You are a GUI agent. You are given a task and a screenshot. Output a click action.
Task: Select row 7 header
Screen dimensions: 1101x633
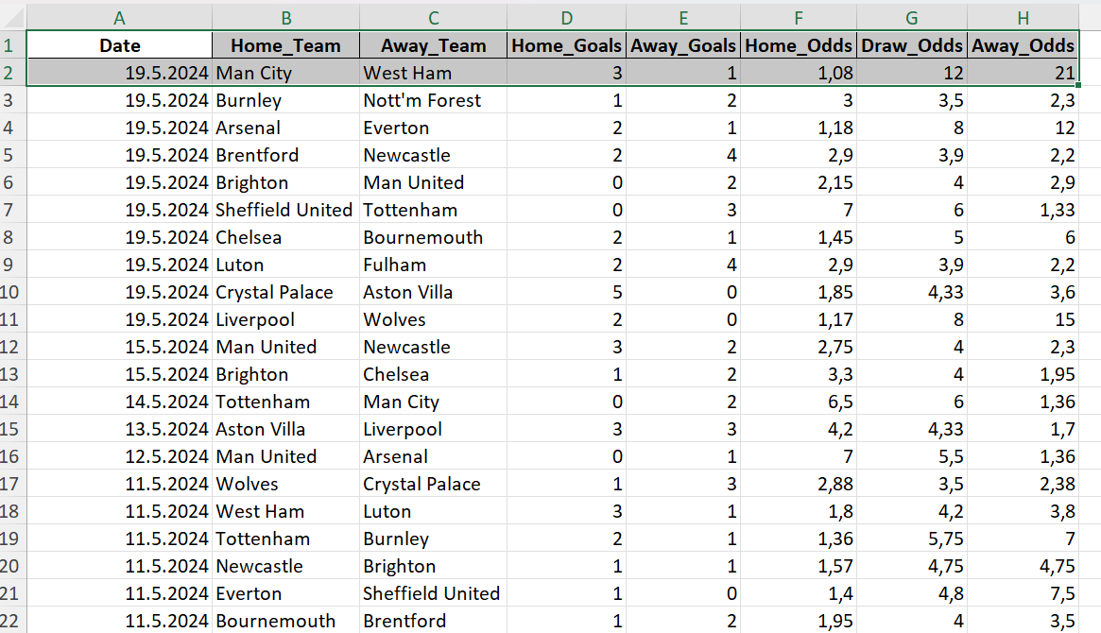[12, 210]
